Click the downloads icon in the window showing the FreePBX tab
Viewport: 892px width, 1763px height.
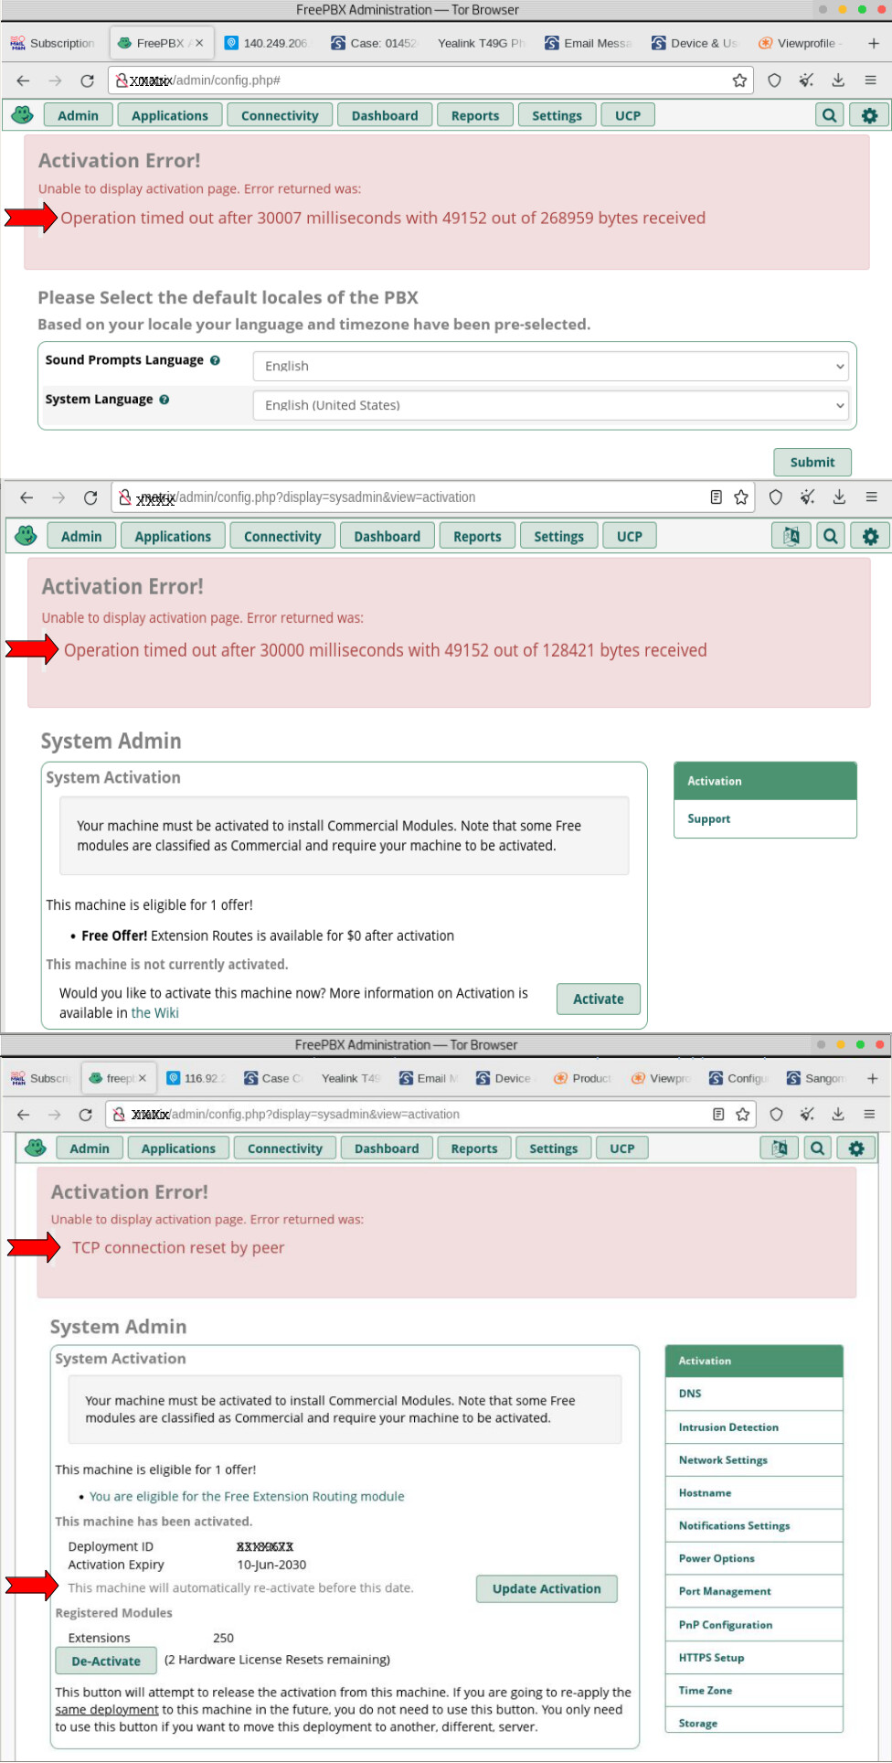[x=838, y=80]
